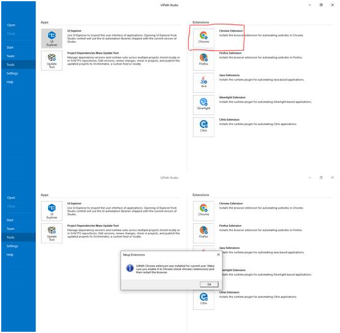
Task: Maximize the top UiPath Studio window
Action: 321,5
